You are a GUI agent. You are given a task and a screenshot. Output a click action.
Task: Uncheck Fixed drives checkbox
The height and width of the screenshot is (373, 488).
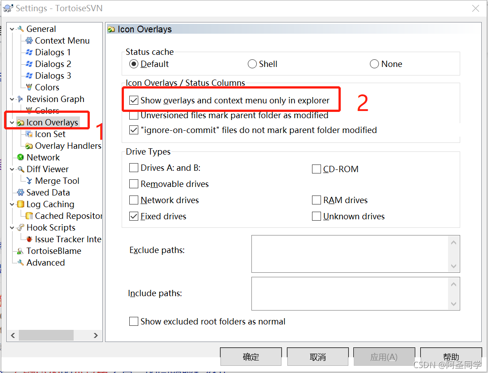click(134, 216)
